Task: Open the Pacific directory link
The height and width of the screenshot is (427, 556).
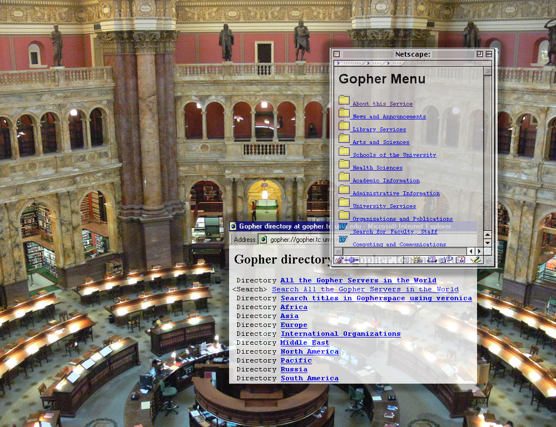Action: [x=296, y=360]
